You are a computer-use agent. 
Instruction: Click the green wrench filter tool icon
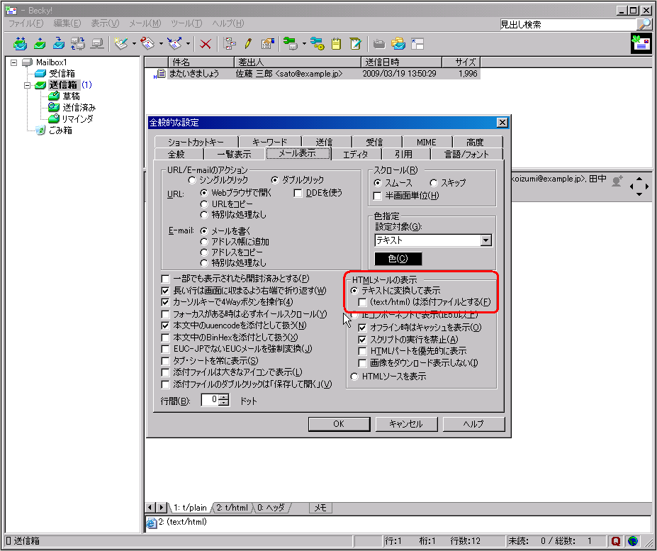291,43
